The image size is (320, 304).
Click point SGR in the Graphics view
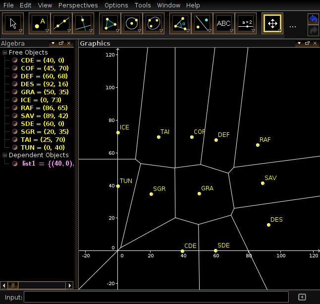151,194
